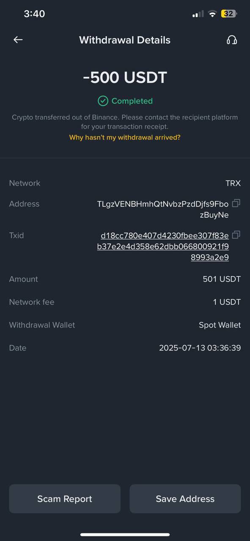Tap the Scam Report button
This screenshot has height=541, width=250.
[65, 499]
